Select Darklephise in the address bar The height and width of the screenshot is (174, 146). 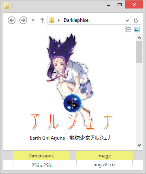tap(76, 20)
